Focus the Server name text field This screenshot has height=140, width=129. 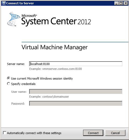[76, 64]
